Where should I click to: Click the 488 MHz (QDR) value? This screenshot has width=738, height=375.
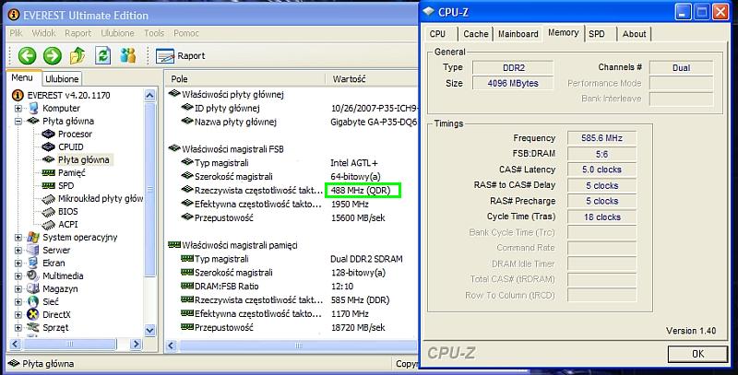[362, 191]
